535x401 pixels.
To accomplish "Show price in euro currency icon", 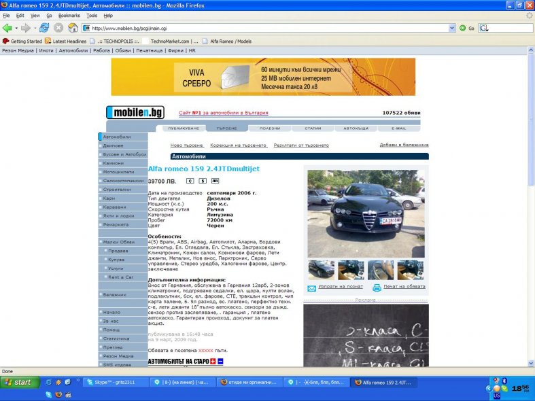I will coord(190,181).
